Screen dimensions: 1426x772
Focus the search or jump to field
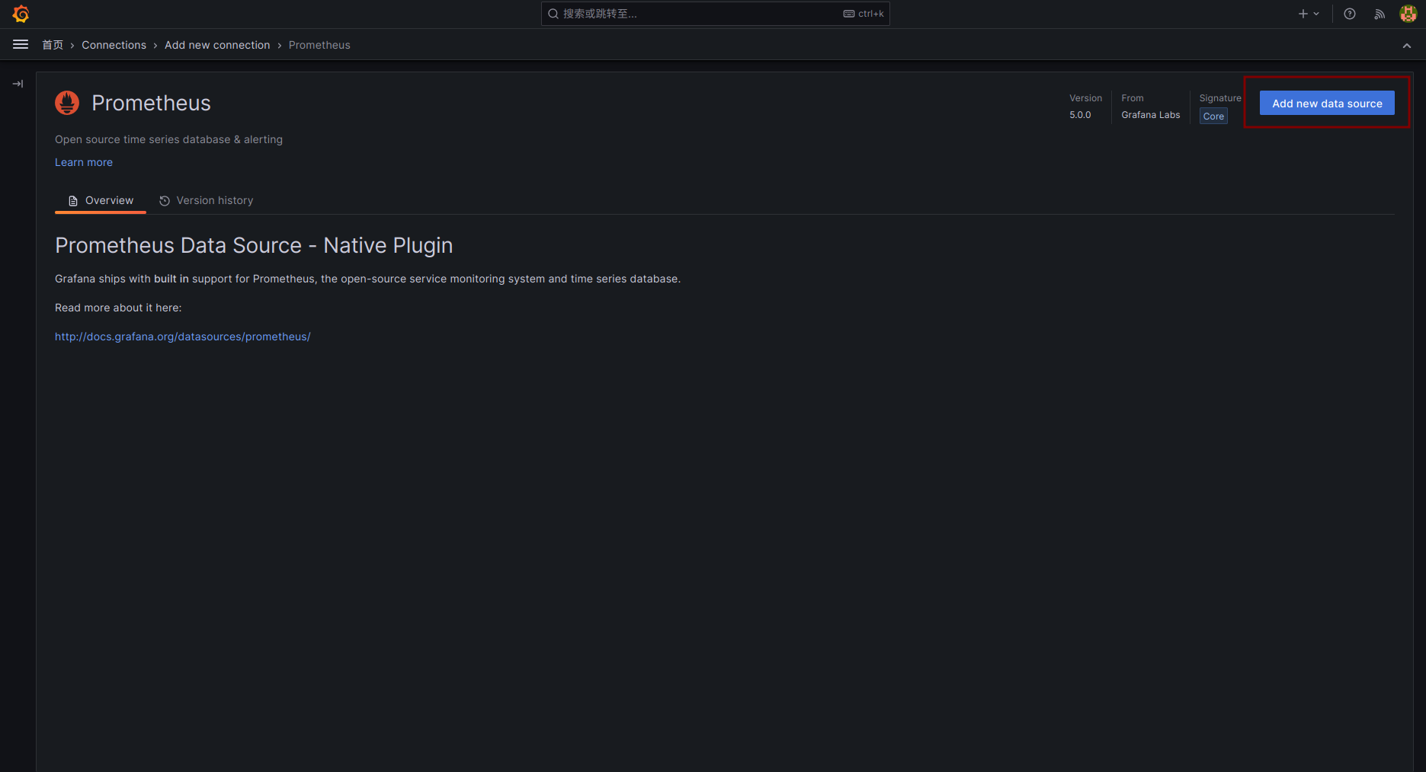pyautogui.click(x=701, y=14)
